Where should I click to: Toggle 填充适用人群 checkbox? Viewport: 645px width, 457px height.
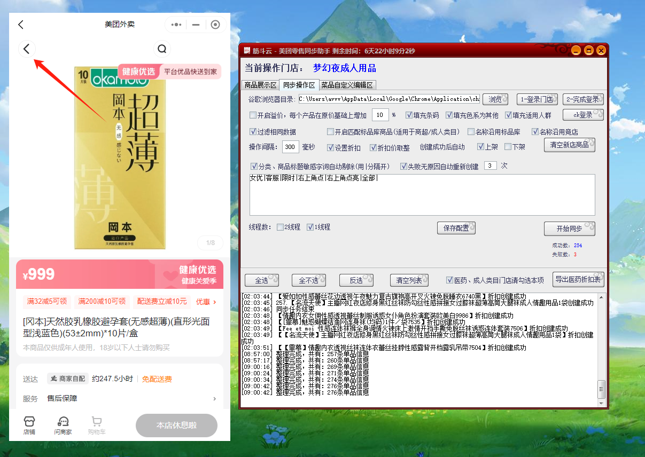[x=509, y=115]
